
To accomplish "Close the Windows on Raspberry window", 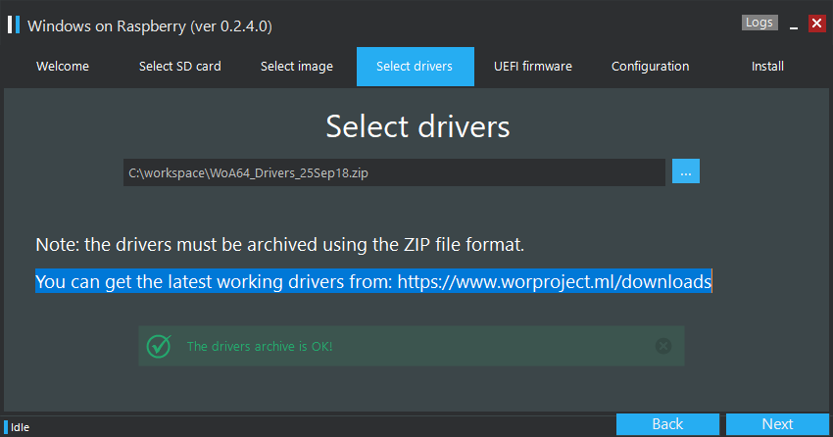I will point(817,24).
